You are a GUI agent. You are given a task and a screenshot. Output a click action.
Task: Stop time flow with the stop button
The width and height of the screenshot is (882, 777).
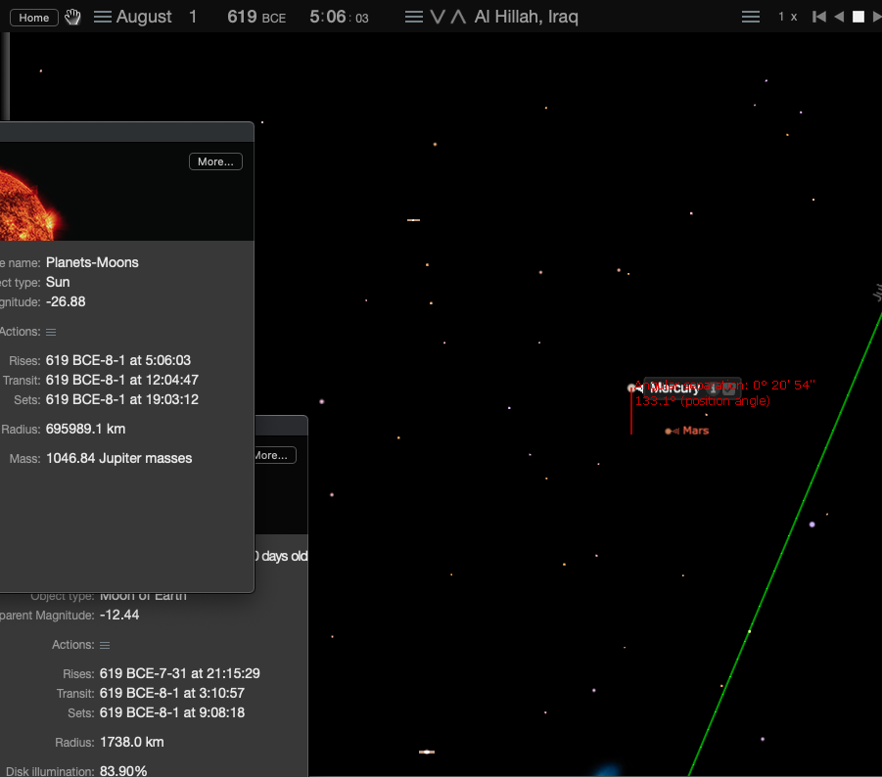tap(859, 17)
